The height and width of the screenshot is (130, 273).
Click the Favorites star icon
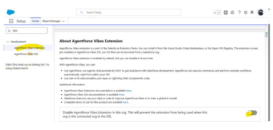pos(215,12)
